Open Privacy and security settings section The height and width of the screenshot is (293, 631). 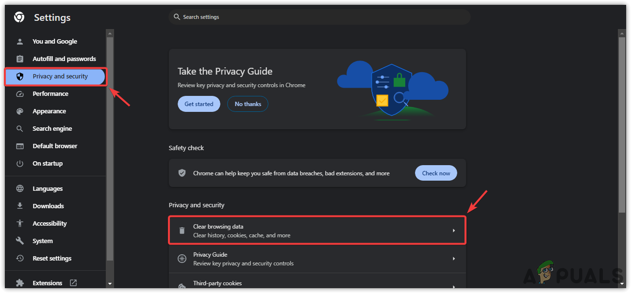coord(60,77)
